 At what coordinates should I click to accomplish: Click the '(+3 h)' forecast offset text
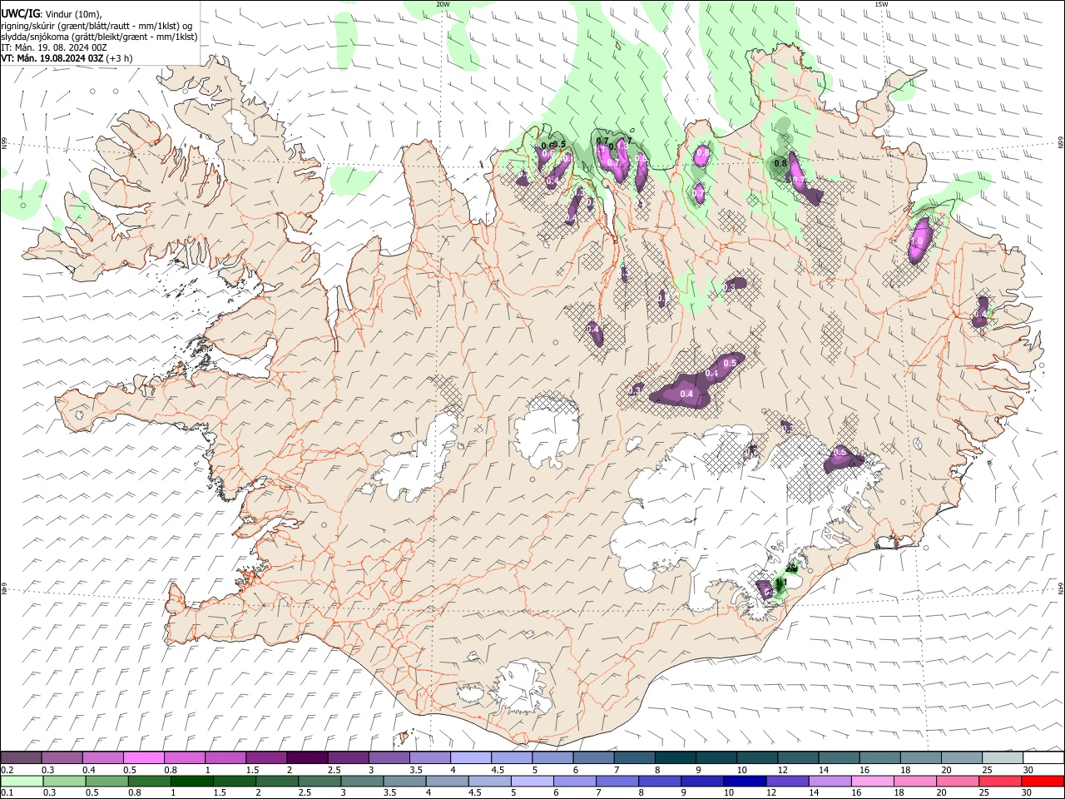(x=119, y=58)
